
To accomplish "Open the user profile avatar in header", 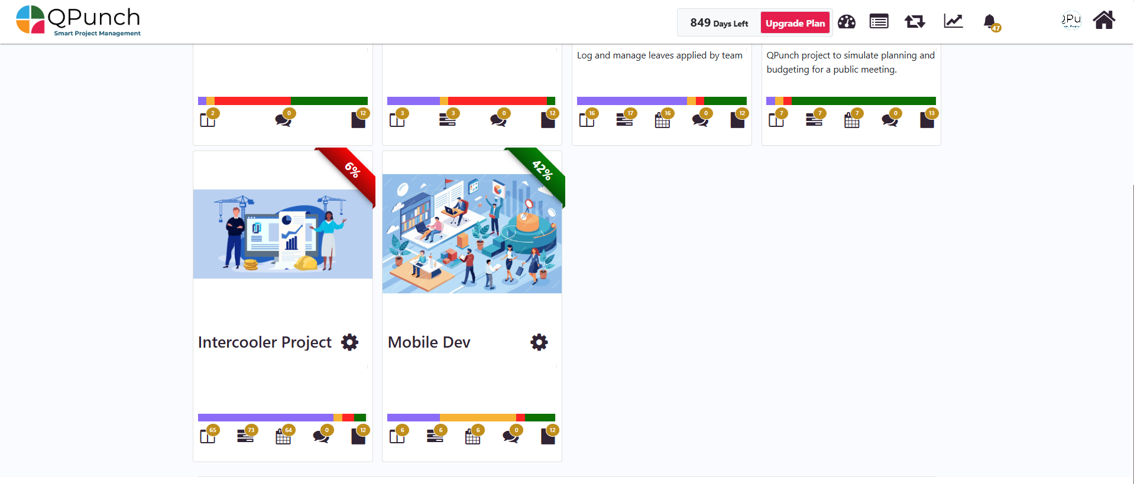I will (x=1071, y=20).
